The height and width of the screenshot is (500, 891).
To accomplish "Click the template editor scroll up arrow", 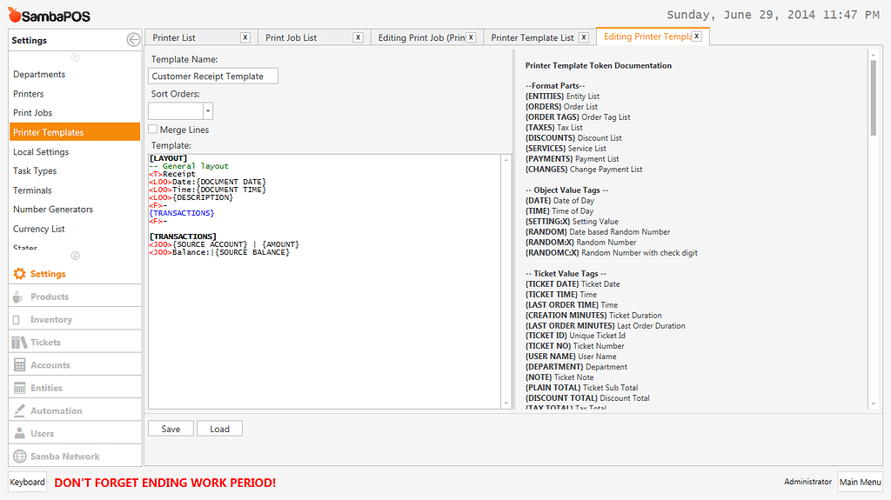I will pos(506,160).
